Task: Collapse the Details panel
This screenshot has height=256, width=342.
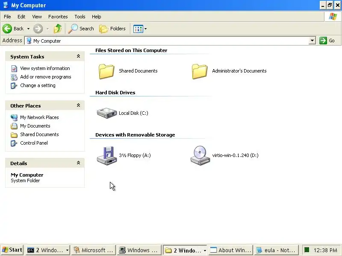Action: (78, 163)
